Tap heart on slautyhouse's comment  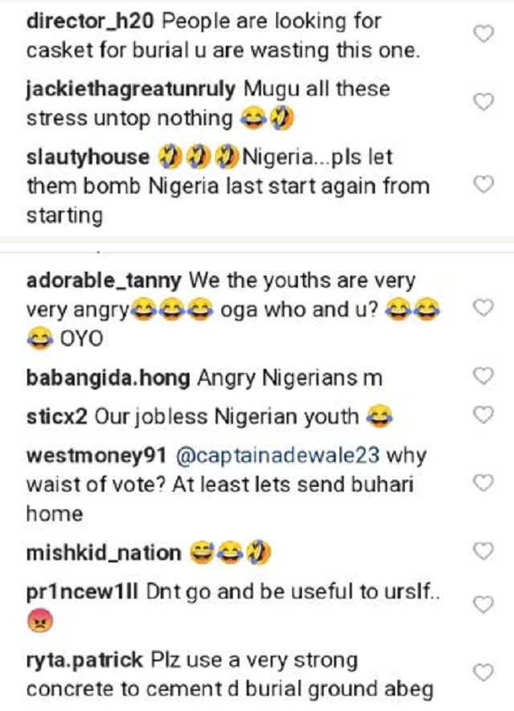pyautogui.click(x=482, y=185)
